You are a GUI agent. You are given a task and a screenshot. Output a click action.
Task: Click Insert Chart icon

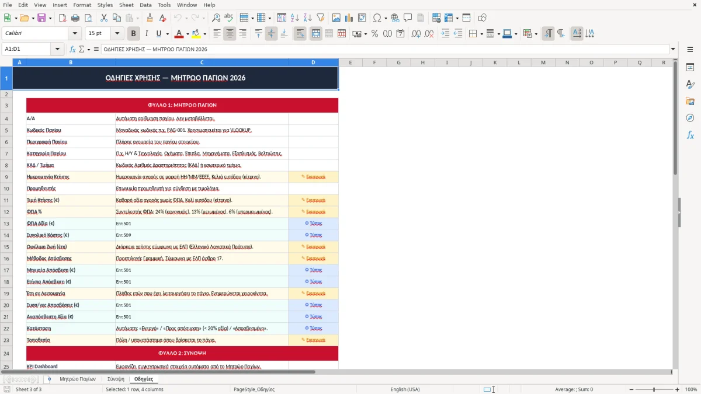click(350, 18)
